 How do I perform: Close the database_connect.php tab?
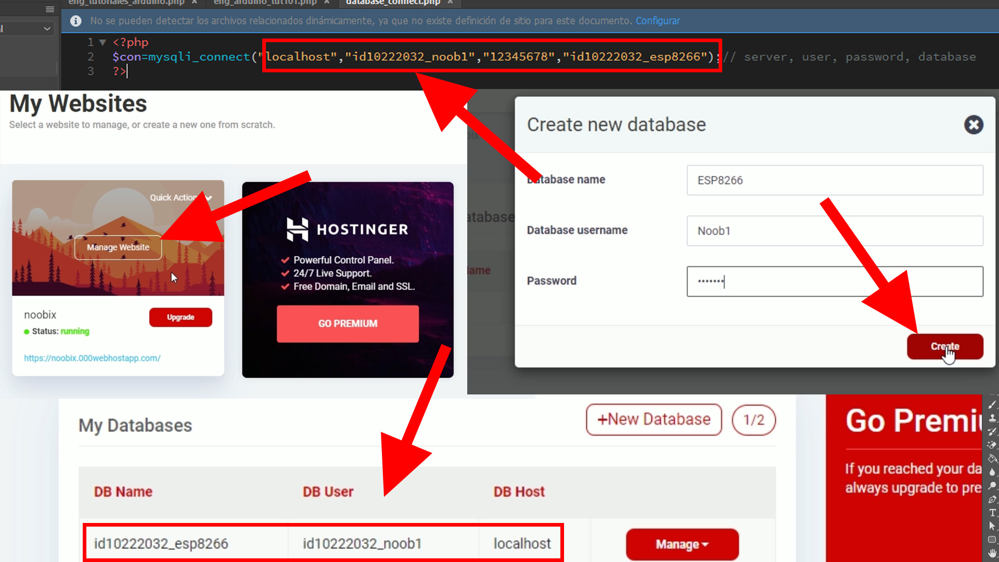pyautogui.click(x=451, y=3)
